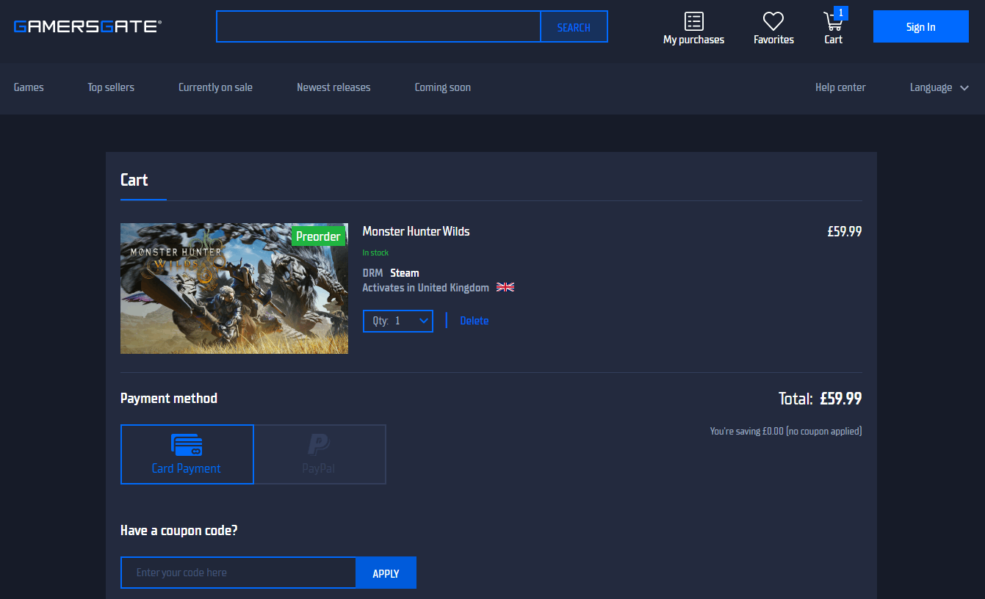Viewport: 985px width, 599px height.
Task: Click the GamersGate logo
Action: [x=87, y=27]
